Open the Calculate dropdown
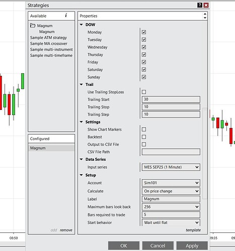The width and height of the screenshot is (235, 251). [x=171, y=191]
